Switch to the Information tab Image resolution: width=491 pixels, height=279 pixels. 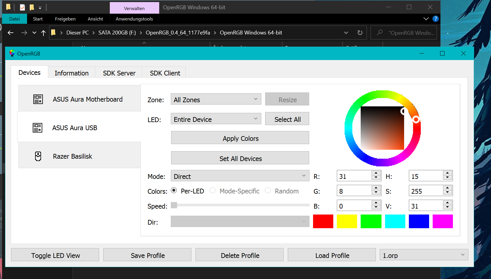tap(71, 73)
